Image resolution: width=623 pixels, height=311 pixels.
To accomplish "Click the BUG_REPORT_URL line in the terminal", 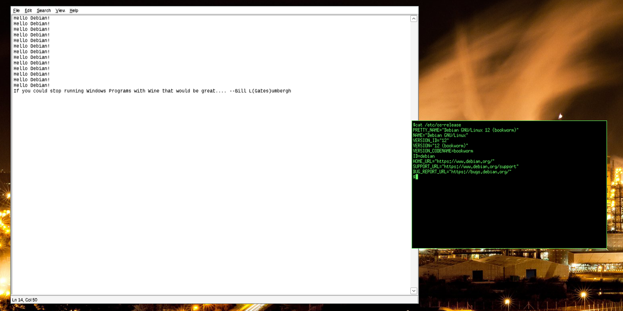I will point(462,172).
